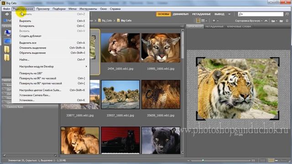The width and height of the screenshot is (292, 164).
Task: Open the Инструменты menu
Action: (88, 9)
